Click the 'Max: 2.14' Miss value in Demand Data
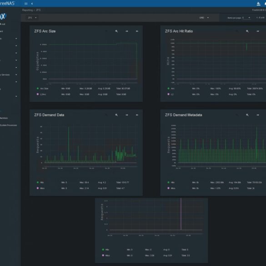This screenshot has width=266, height=266. (x=84, y=188)
